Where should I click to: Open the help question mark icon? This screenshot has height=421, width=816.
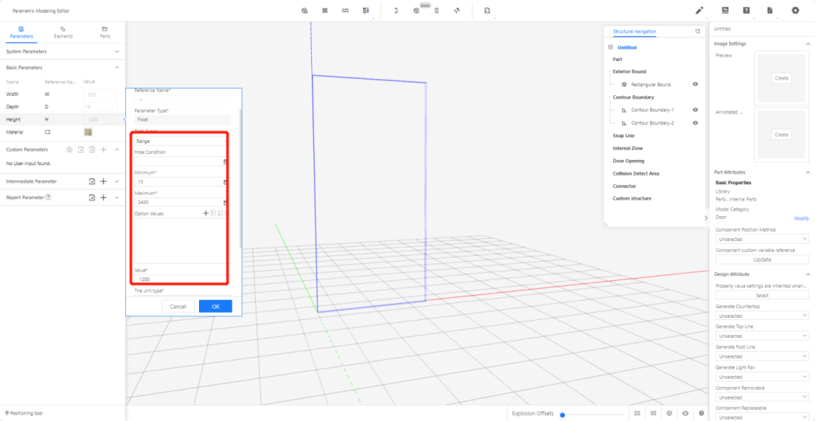(747, 10)
